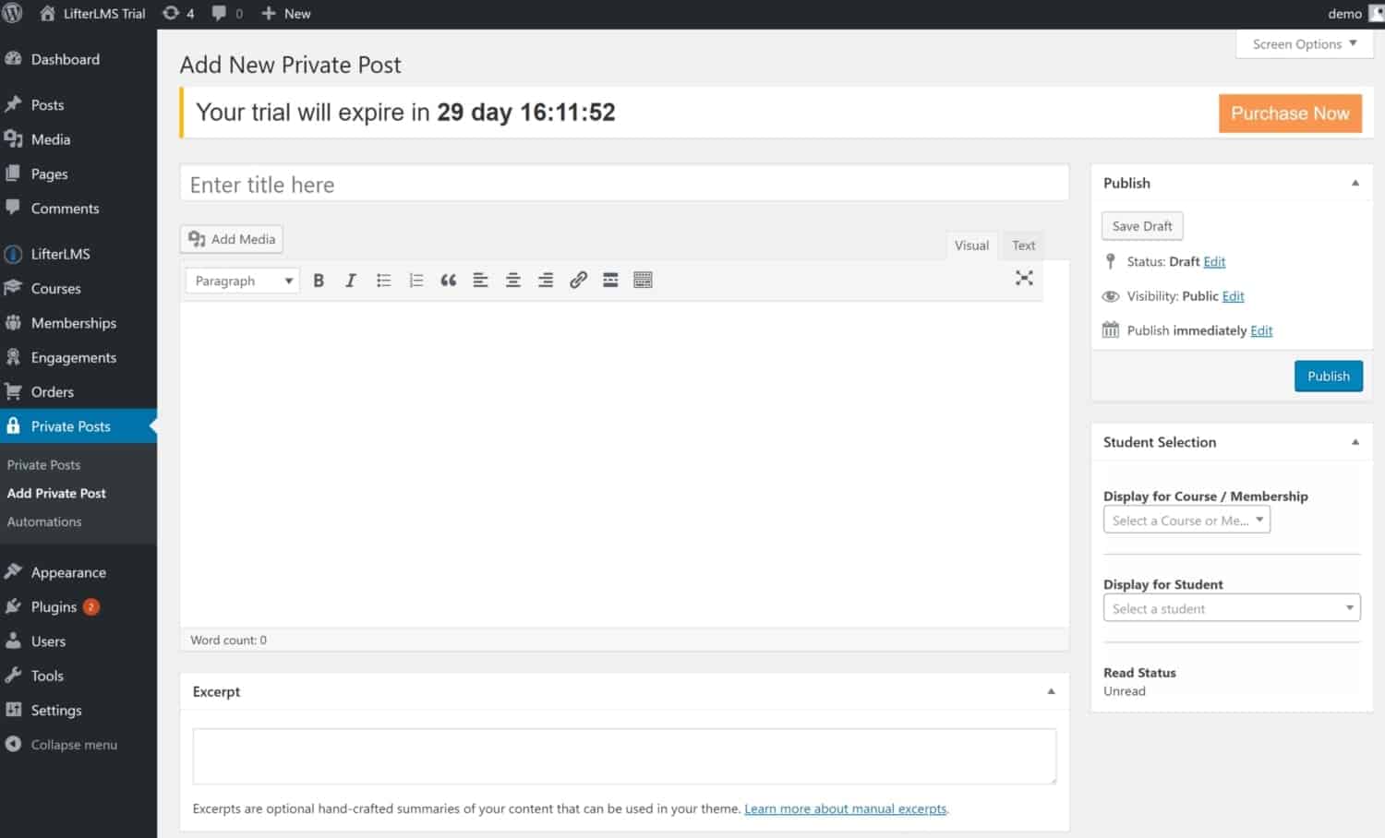Insert or edit a link
The height and width of the screenshot is (838, 1385).
tap(578, 281)
